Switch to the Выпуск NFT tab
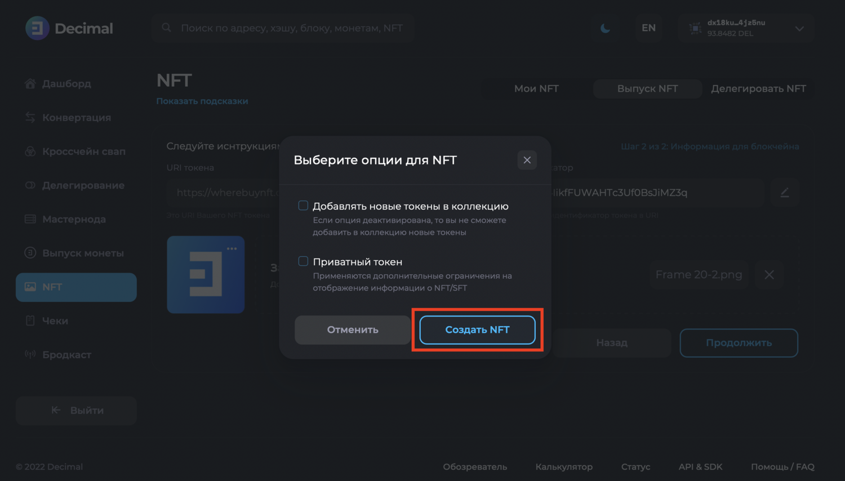Screen dimensions: 845x481 click(647, 88)
